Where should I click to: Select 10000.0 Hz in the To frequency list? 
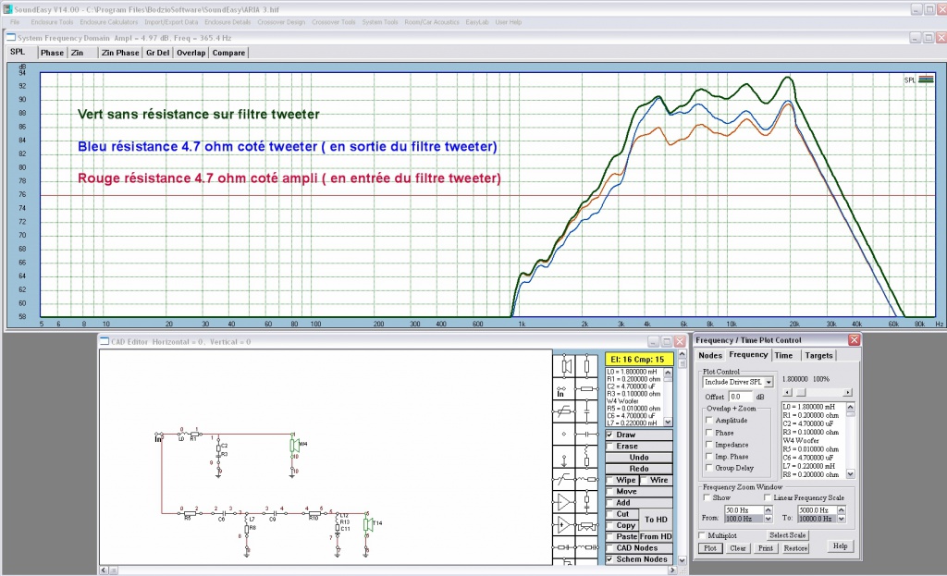coord(818,519)
